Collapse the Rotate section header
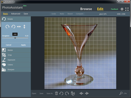 (x=16, y=19)
